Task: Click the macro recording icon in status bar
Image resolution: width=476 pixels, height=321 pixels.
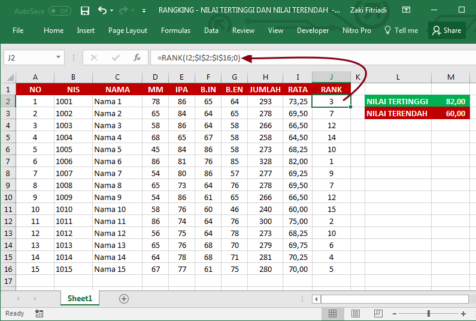Action: [39, 313]
